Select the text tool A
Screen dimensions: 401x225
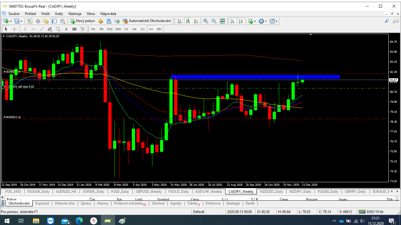pos(66,29)
